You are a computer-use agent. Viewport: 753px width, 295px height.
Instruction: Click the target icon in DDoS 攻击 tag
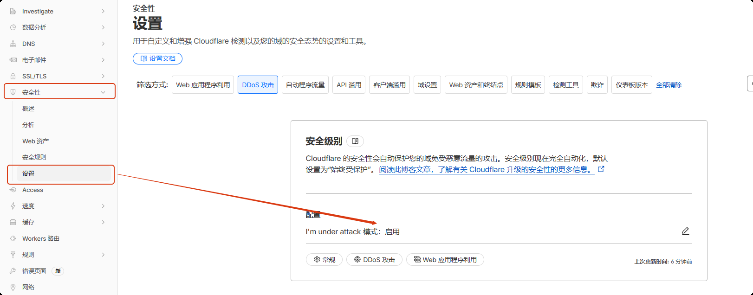click(x=357, y=259)
